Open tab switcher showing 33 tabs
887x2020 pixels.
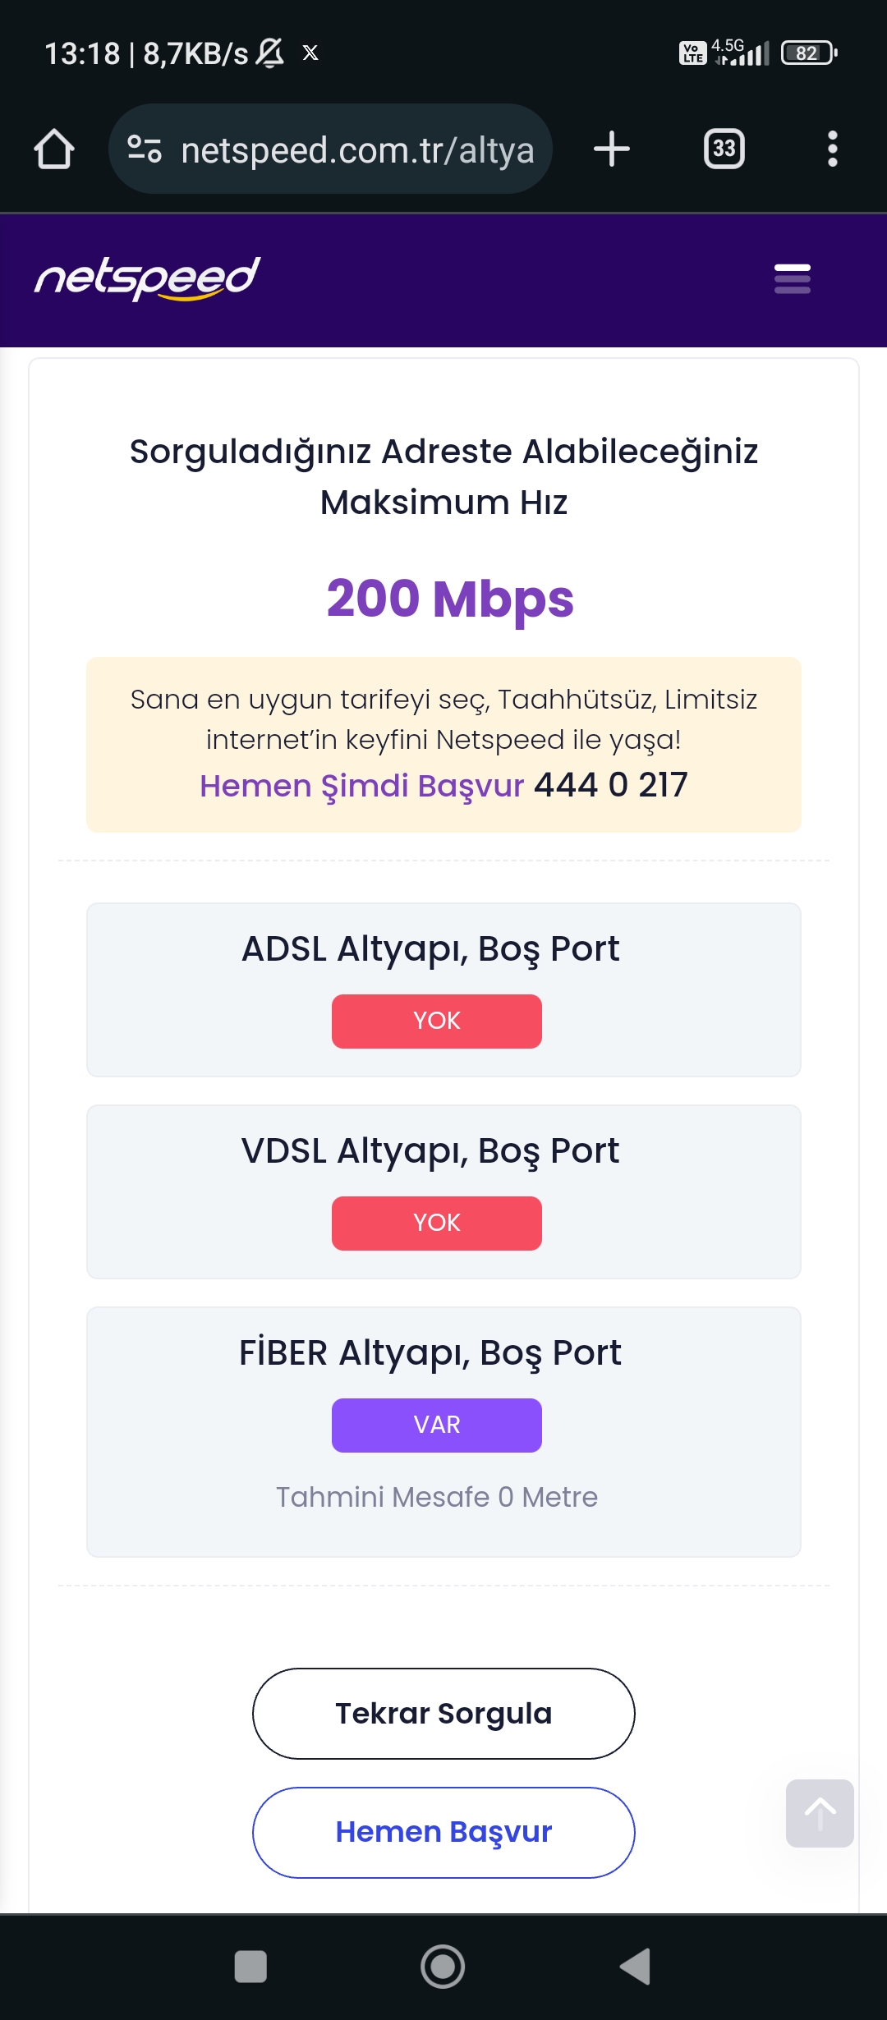point(724,149)
